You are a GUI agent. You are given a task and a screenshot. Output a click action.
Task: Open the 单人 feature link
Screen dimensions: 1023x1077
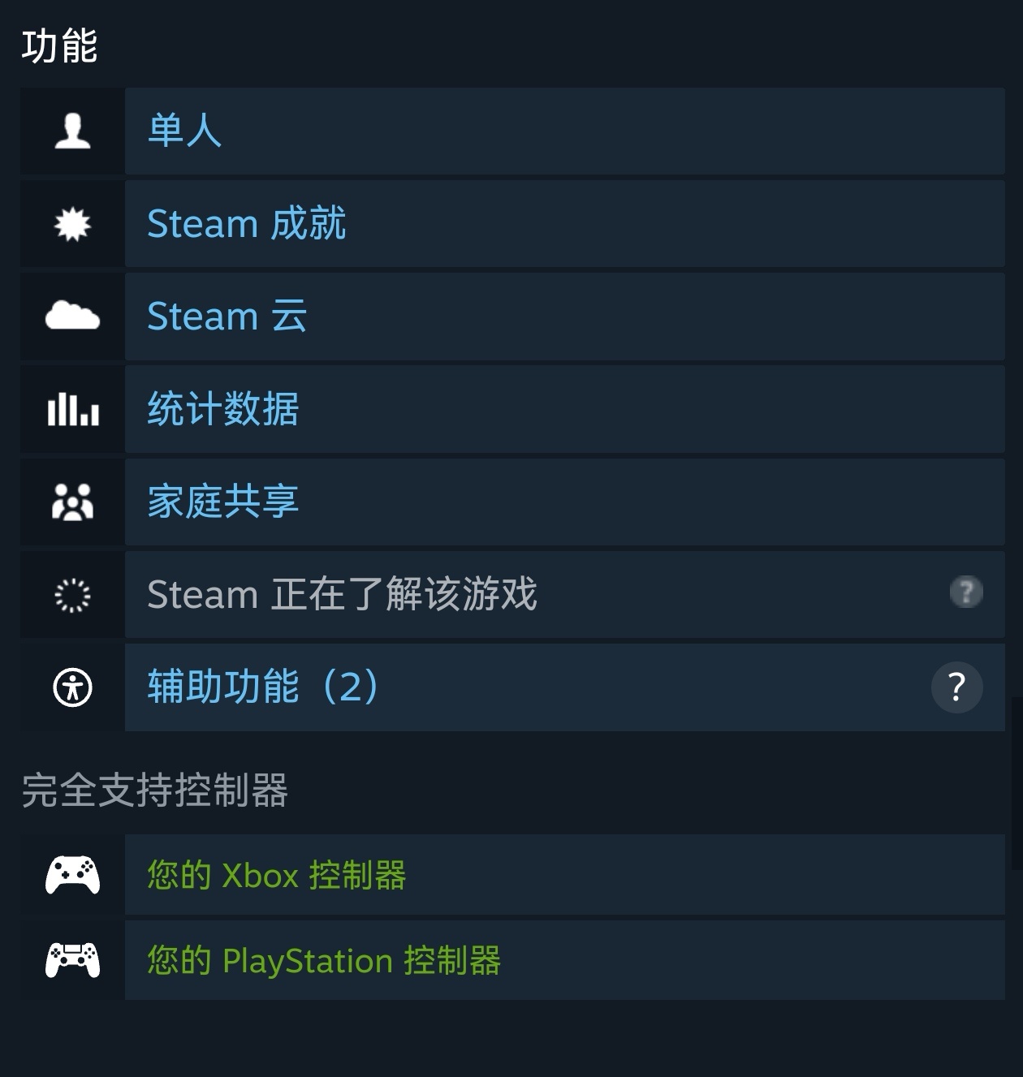click(184, 131)
